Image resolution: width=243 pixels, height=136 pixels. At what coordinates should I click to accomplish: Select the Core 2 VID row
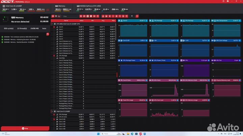tap(84, 124)
